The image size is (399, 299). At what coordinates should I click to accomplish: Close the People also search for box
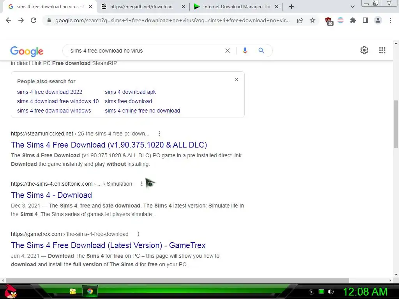click(237, 79)
